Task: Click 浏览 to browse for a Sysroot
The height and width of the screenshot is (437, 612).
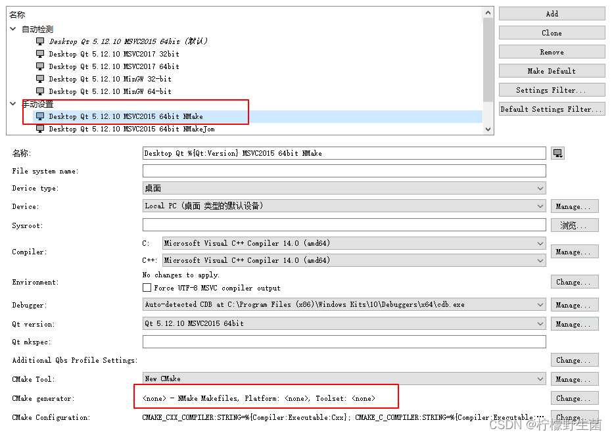Action: tap(574, 225)
